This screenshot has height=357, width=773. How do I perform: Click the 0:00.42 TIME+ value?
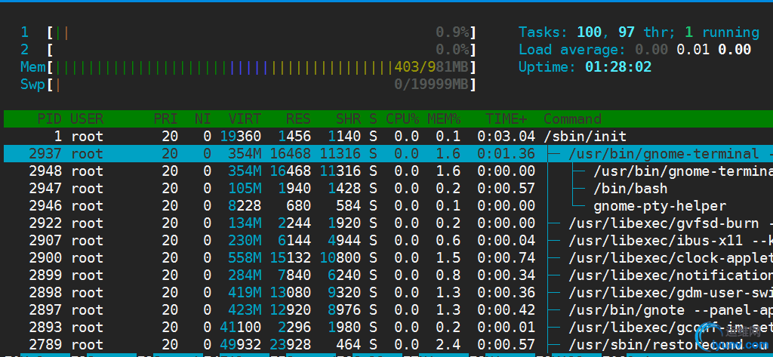[506, 310]
